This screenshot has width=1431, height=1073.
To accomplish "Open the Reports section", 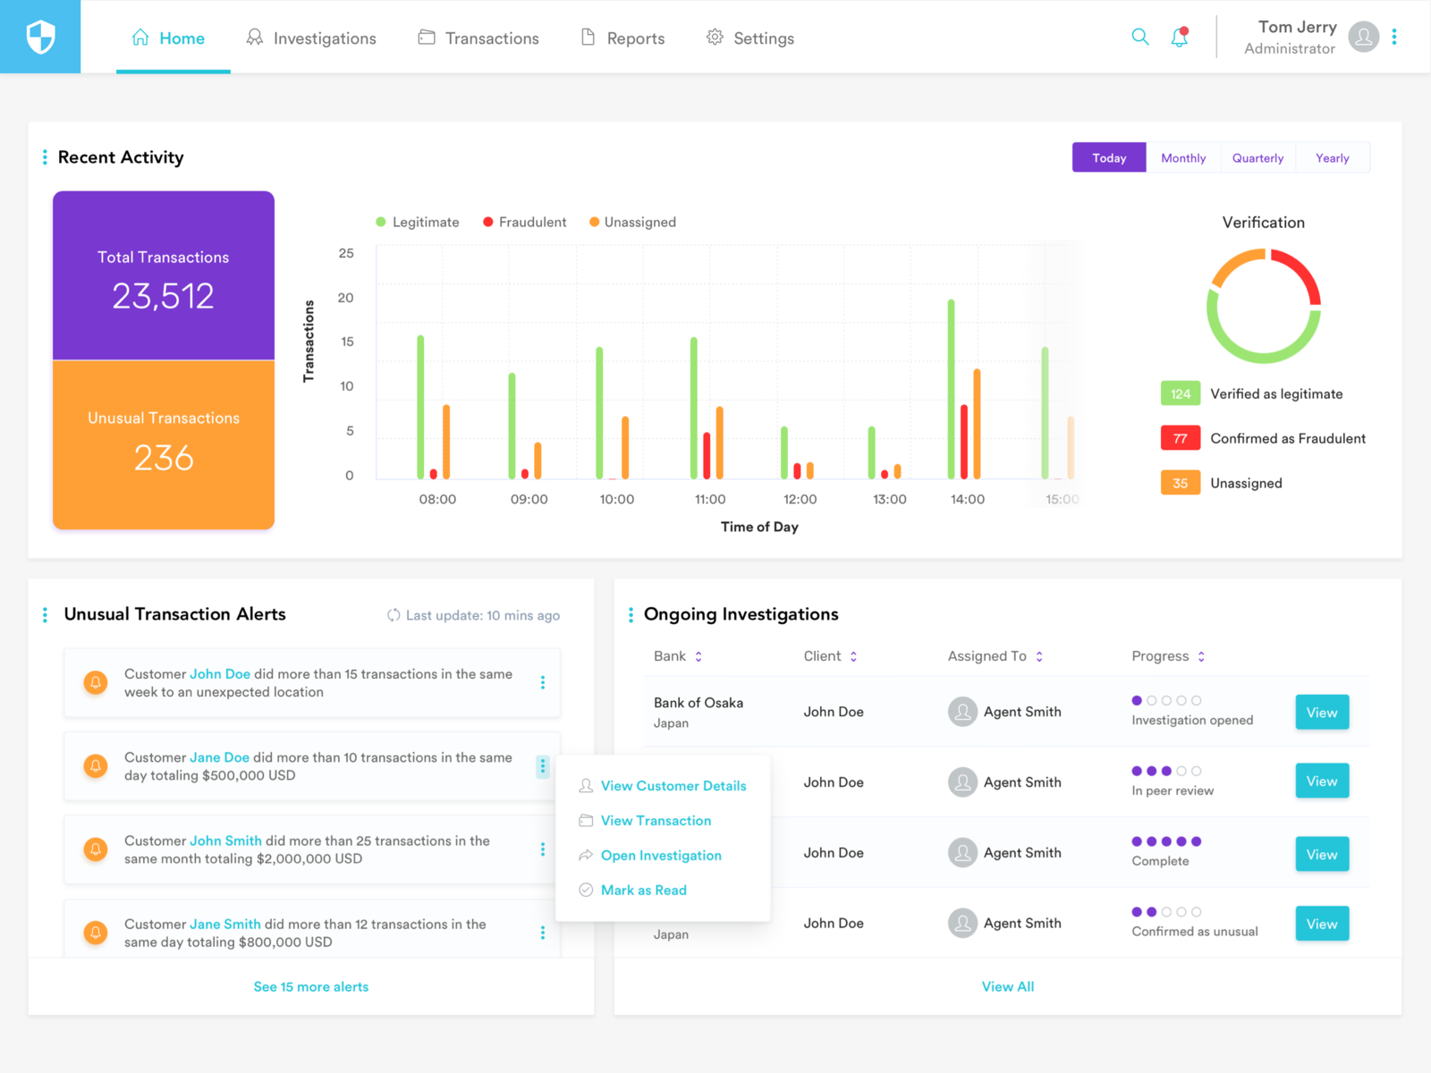I will pos(635,38).
